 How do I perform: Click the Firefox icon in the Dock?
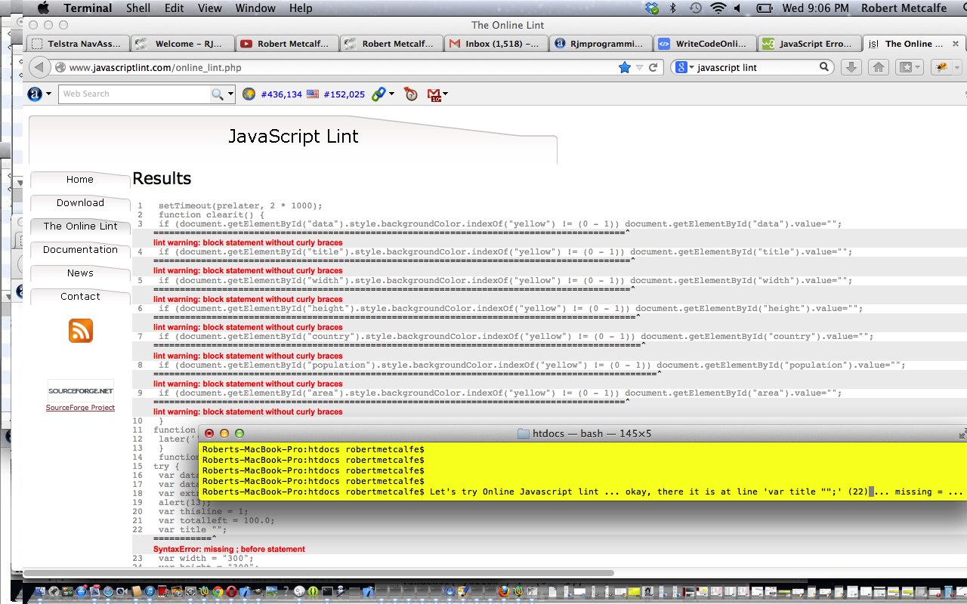click(x=504, y=592)
